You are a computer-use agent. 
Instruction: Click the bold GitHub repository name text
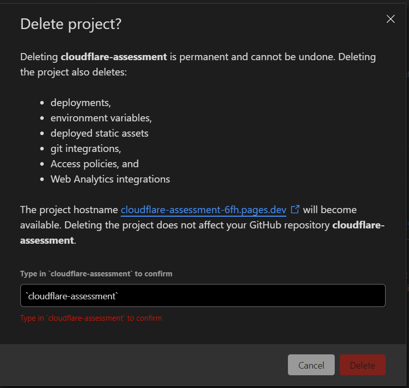pos(202,232)
